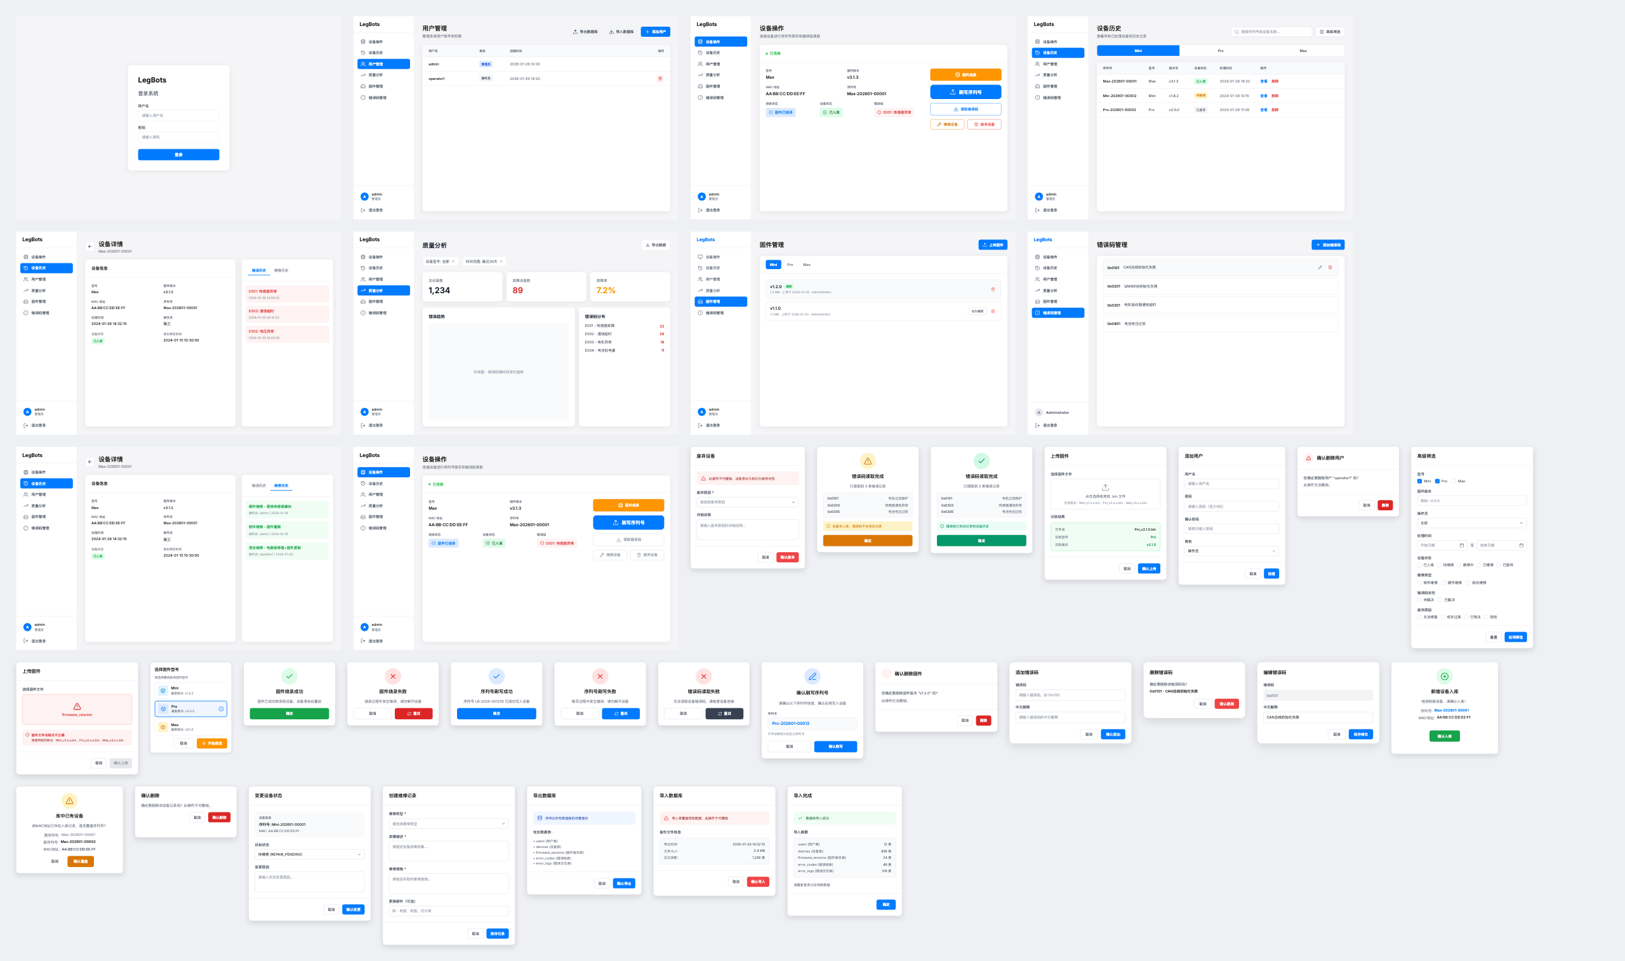This screenshot has width=1625, height=961.
Task: Open 维修类型 dropdown in 创建维修记录
Action: click(448, 824)
